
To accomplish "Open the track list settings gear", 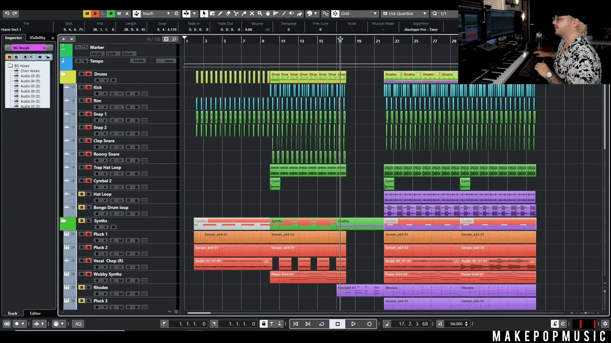I will 176,312.
